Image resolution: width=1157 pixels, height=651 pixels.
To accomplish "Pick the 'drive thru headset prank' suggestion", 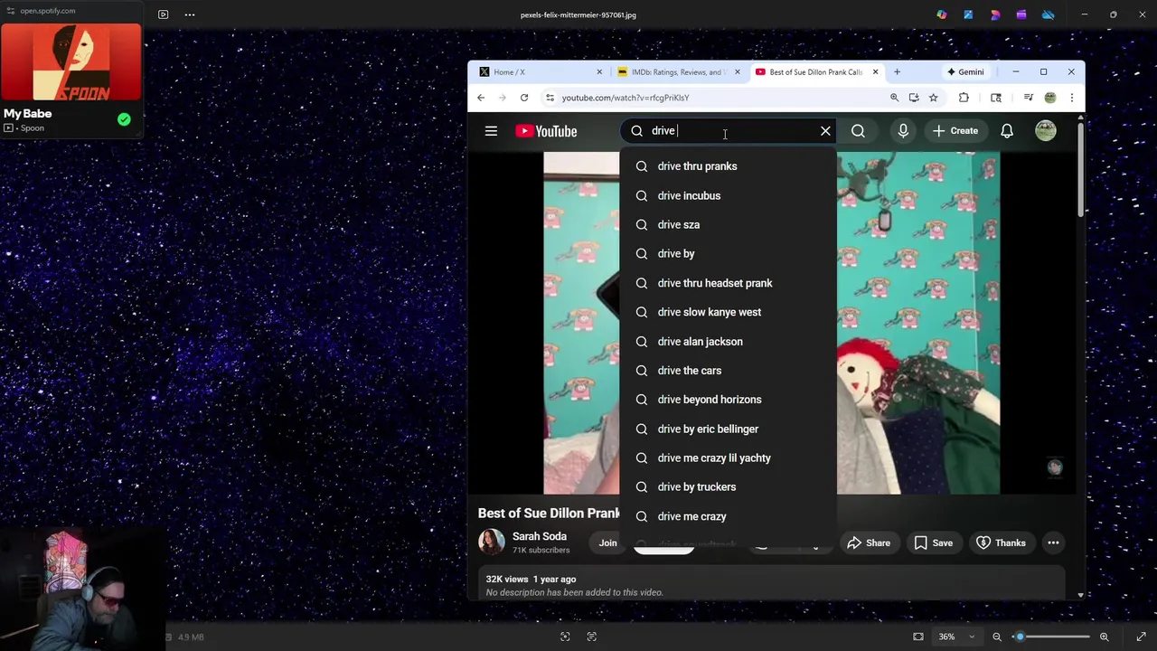I will (729, 283).
